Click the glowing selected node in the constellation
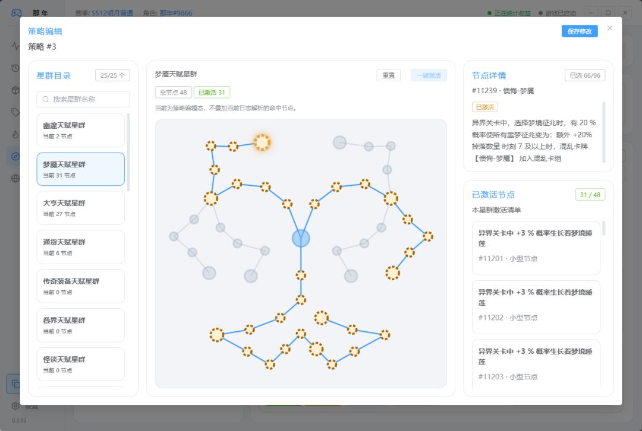The height and width of the screenshot is (431, 642). 262,142
